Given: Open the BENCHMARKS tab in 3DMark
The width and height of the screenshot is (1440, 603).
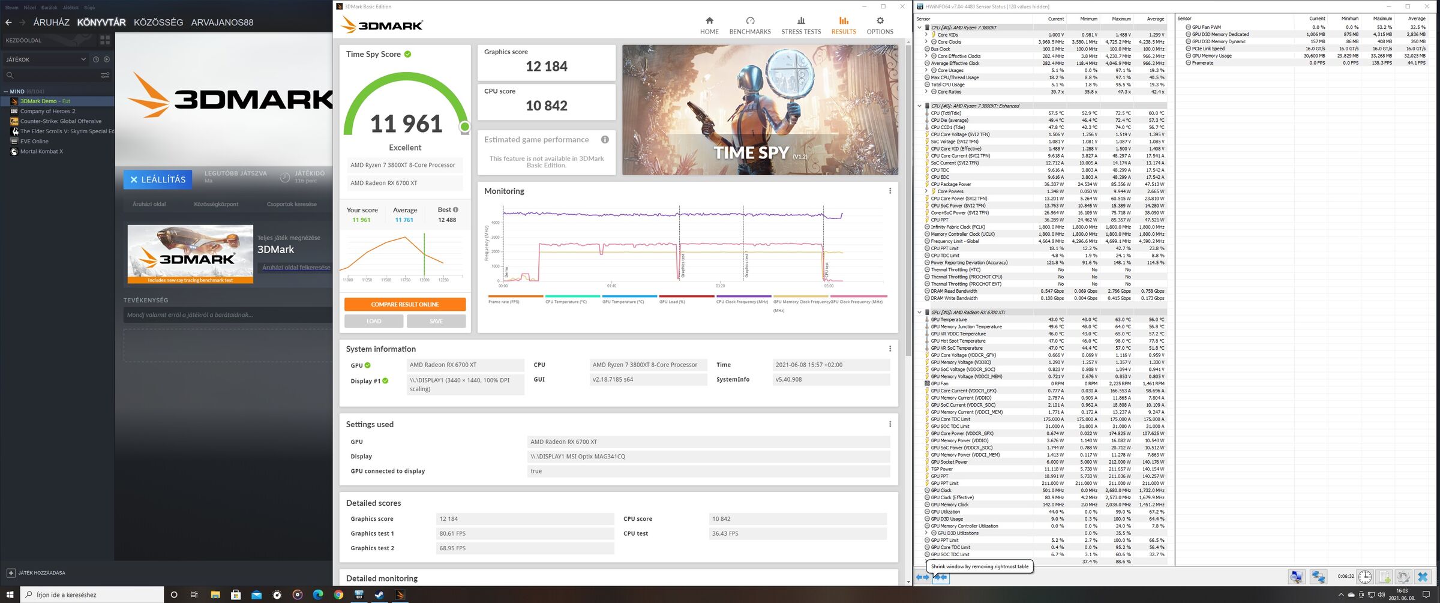Looking at the screenshot, I should pyautogui.click(x=750, y=26).
